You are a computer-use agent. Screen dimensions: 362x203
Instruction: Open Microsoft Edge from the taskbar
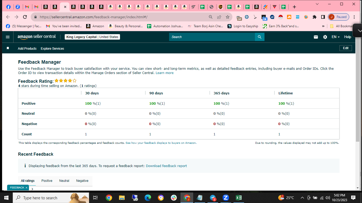pyautogui.click(x=148, y=198)
